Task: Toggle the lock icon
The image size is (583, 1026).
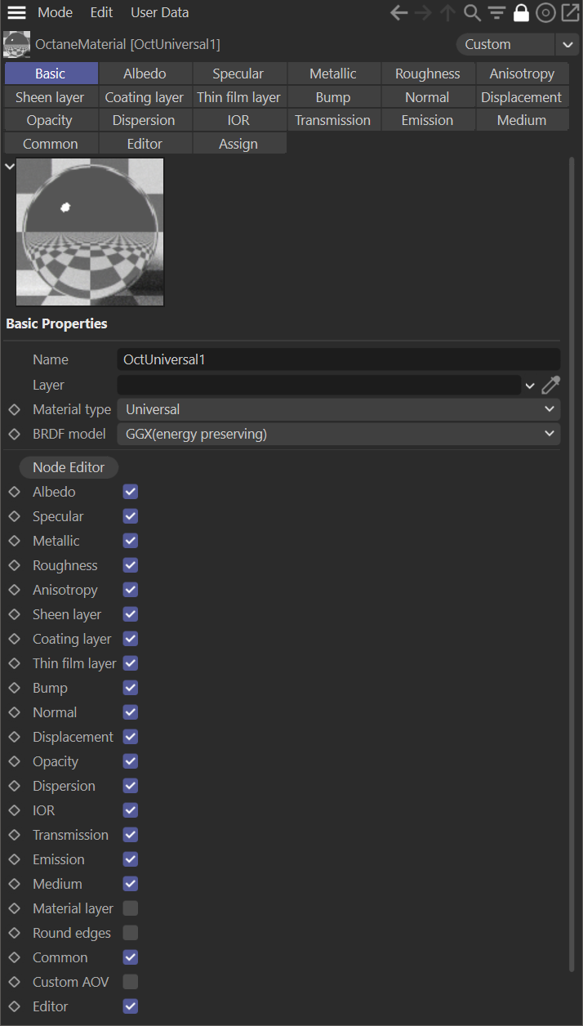Action: pos(521,13)
